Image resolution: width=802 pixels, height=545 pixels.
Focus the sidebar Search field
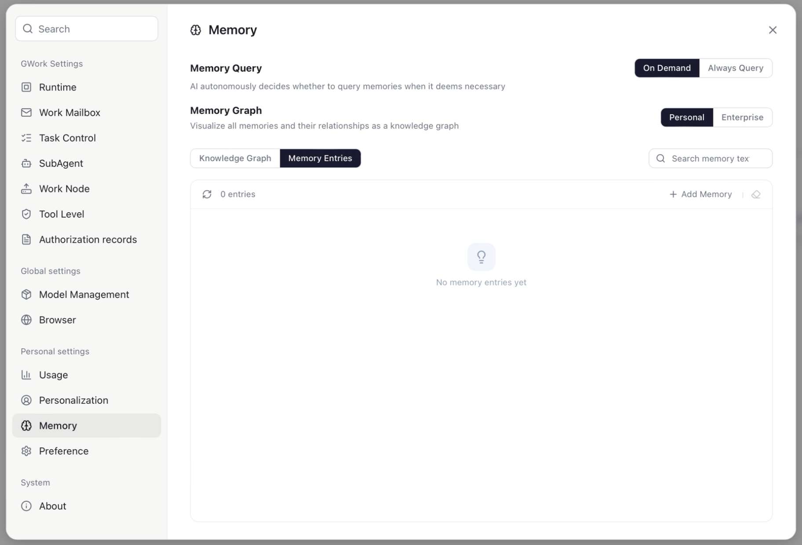click(x=87, y=29)
